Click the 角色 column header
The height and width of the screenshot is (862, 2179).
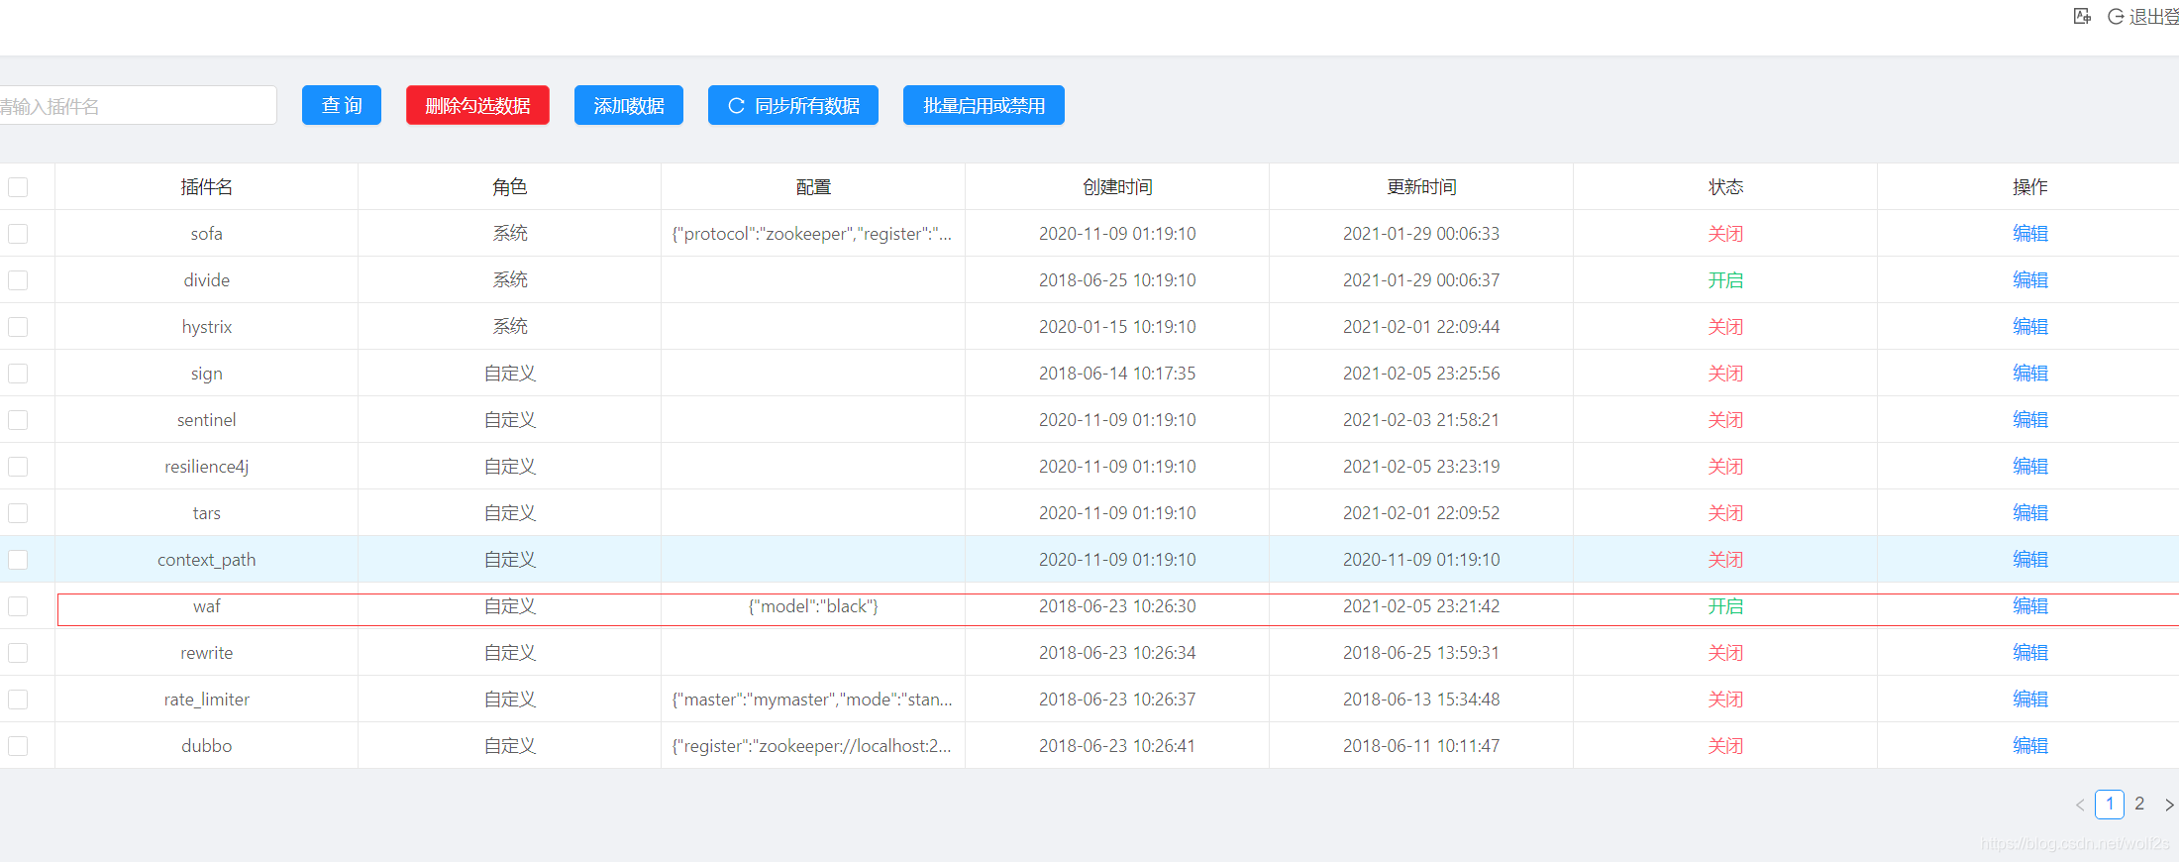[510, 187]
